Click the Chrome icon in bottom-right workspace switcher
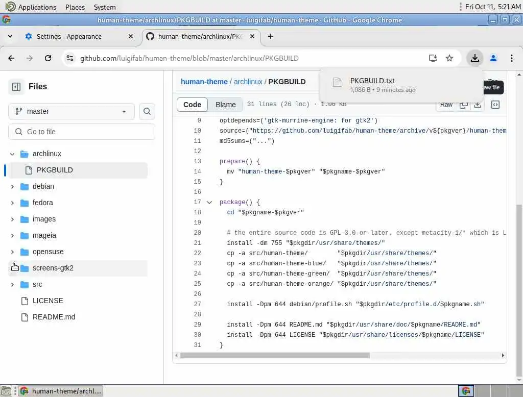Image resolution: width=523 pixels, height=397 pixels. pos(466,391)
